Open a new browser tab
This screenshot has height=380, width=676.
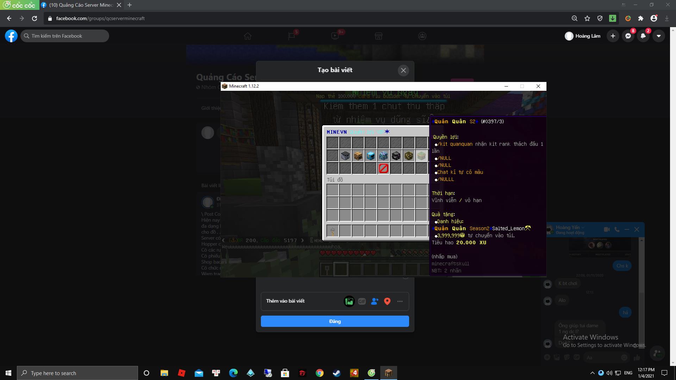click(x=130, y=5)
